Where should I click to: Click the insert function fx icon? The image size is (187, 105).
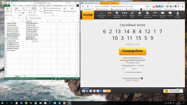click(x=27, y=18)
